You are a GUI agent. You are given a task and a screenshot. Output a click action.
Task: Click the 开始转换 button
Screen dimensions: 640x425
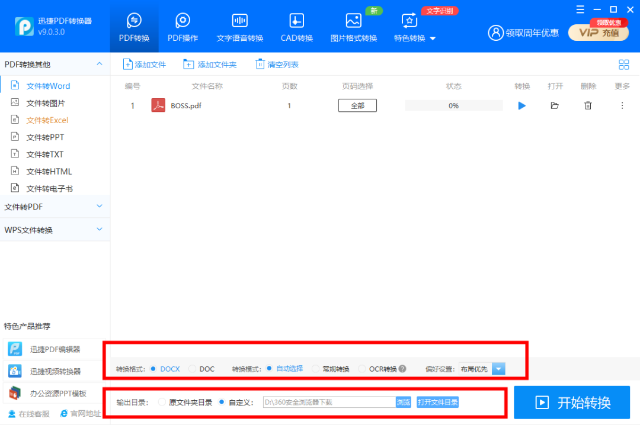(572, 403)
